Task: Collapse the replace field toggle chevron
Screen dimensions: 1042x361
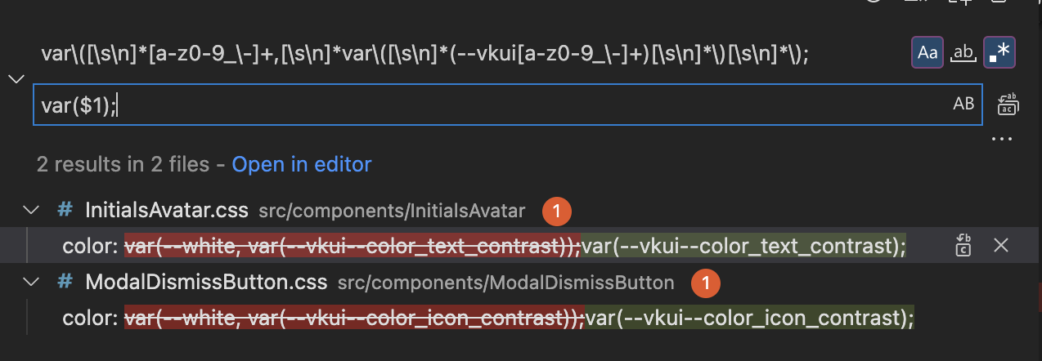Action: [x=16, y=79]
